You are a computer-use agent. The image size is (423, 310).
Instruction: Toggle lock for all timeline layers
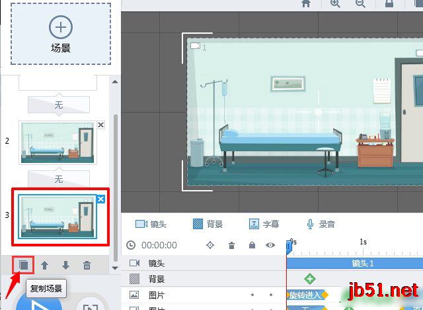(252, 245)
